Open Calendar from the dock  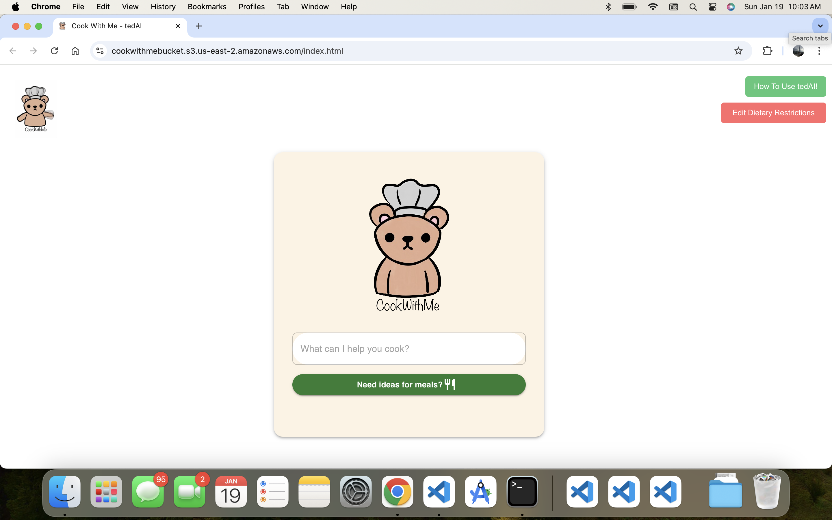(231, 491)
